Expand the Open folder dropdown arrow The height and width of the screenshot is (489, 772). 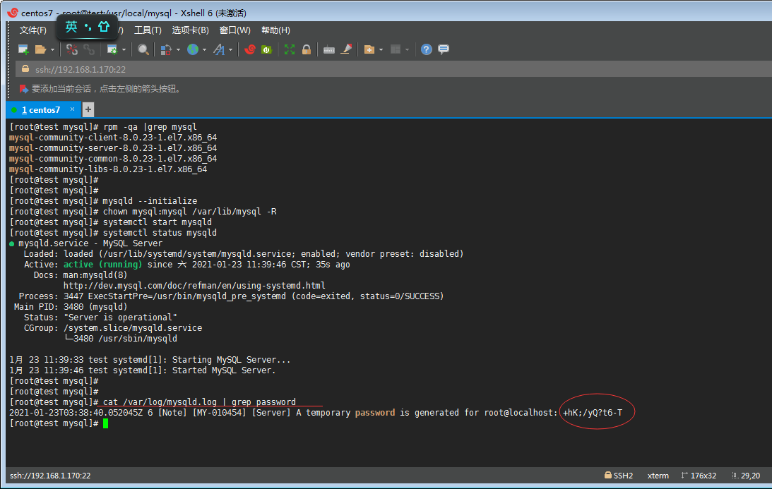coord(53,50)
